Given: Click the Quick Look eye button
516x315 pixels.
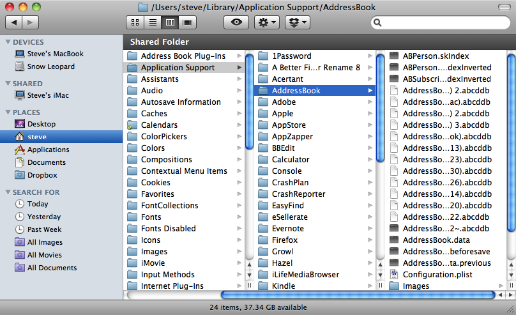Looking at the screenshot, I should coord(236,22).
